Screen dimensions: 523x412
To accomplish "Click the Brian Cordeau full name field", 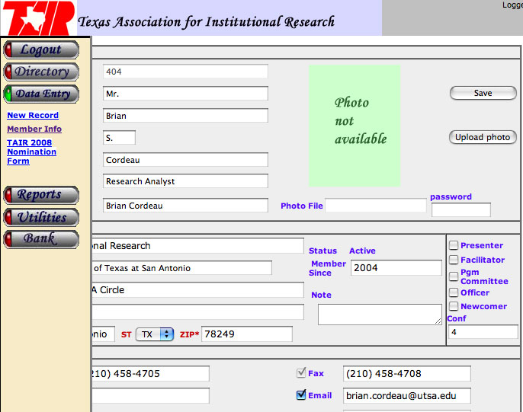I will click(185, 206).
